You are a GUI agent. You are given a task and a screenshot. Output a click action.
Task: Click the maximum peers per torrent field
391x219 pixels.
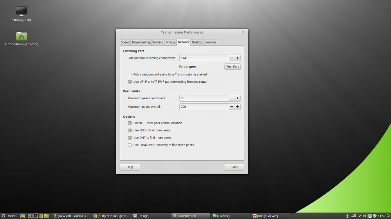(x=204, y=98)
